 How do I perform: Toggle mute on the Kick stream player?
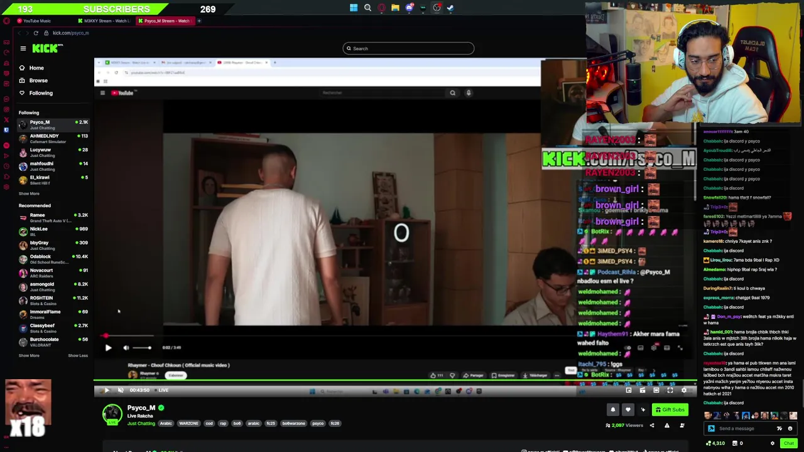tap(121, 390)
